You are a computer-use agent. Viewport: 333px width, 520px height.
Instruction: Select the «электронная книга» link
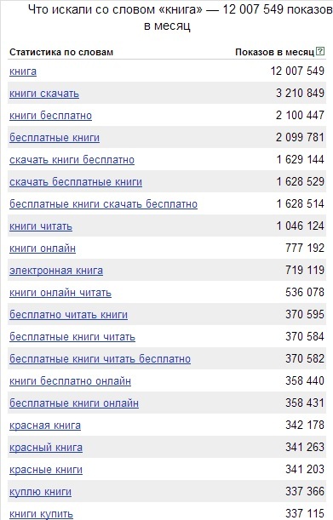click(56, 271)
